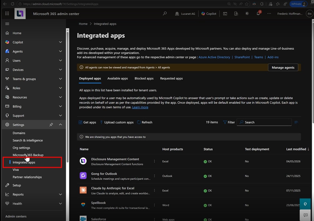
Task: Open Teams admin link
Action: [x=259, y=57]
